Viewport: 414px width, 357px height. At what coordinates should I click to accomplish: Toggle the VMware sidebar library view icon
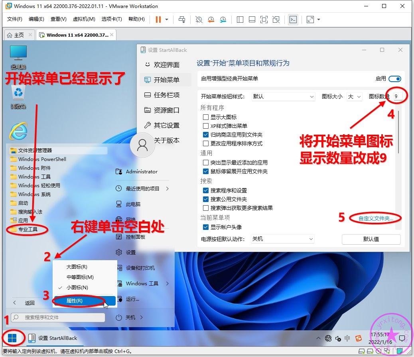point(240,20)
